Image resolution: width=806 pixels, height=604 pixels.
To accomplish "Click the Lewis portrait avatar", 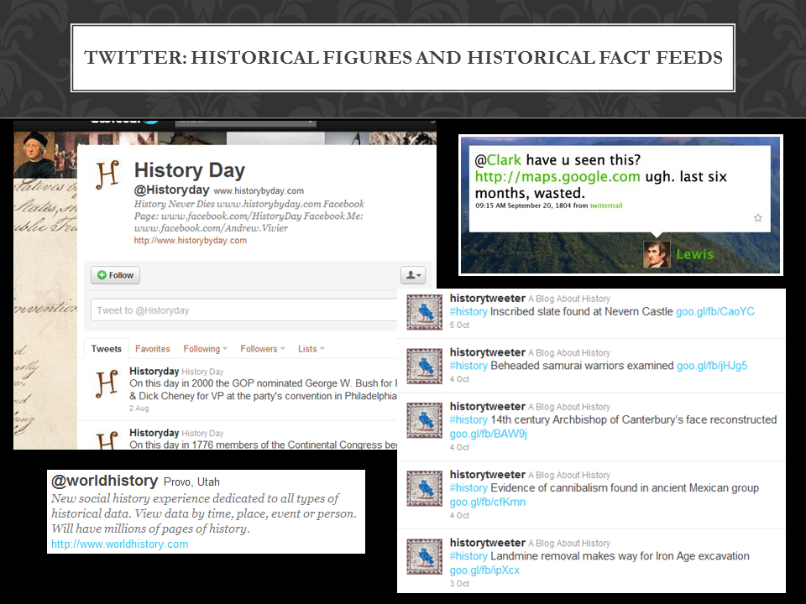I will click(657, 254).
